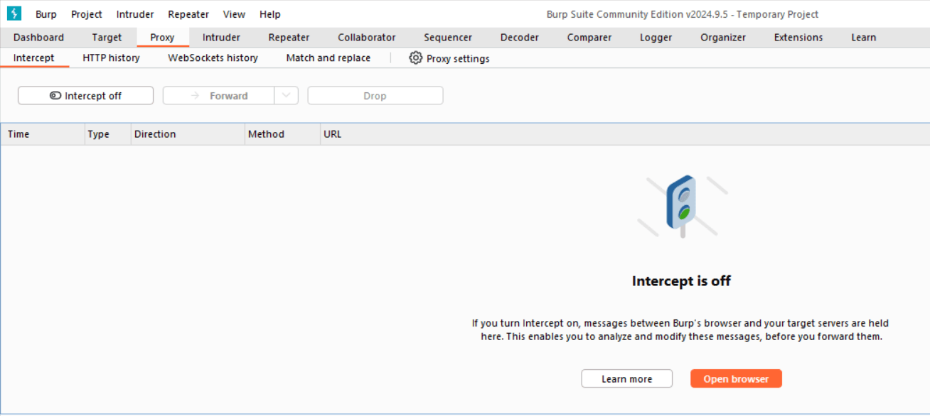
Task: Open the Intruder menu in menu bar
Action: 135,14
